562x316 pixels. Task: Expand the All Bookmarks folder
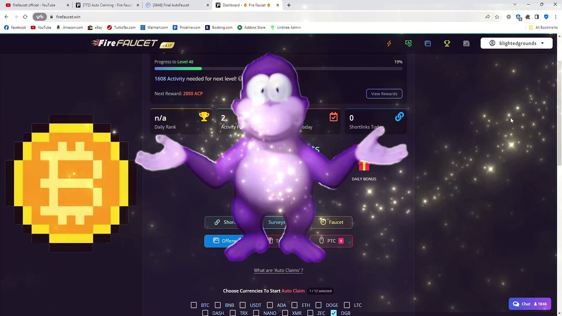[543, 27]
